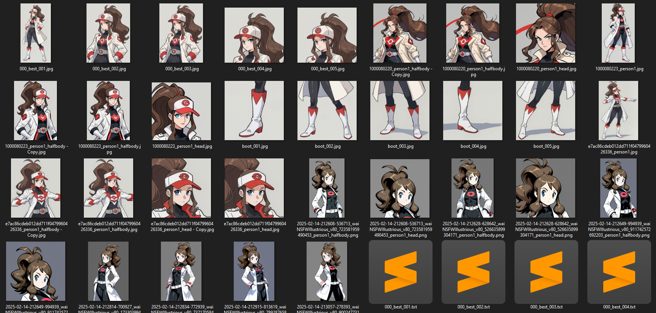
Task: Select the 1000080223_person1_head.jpg thumbnail
Action: [181, 111]
